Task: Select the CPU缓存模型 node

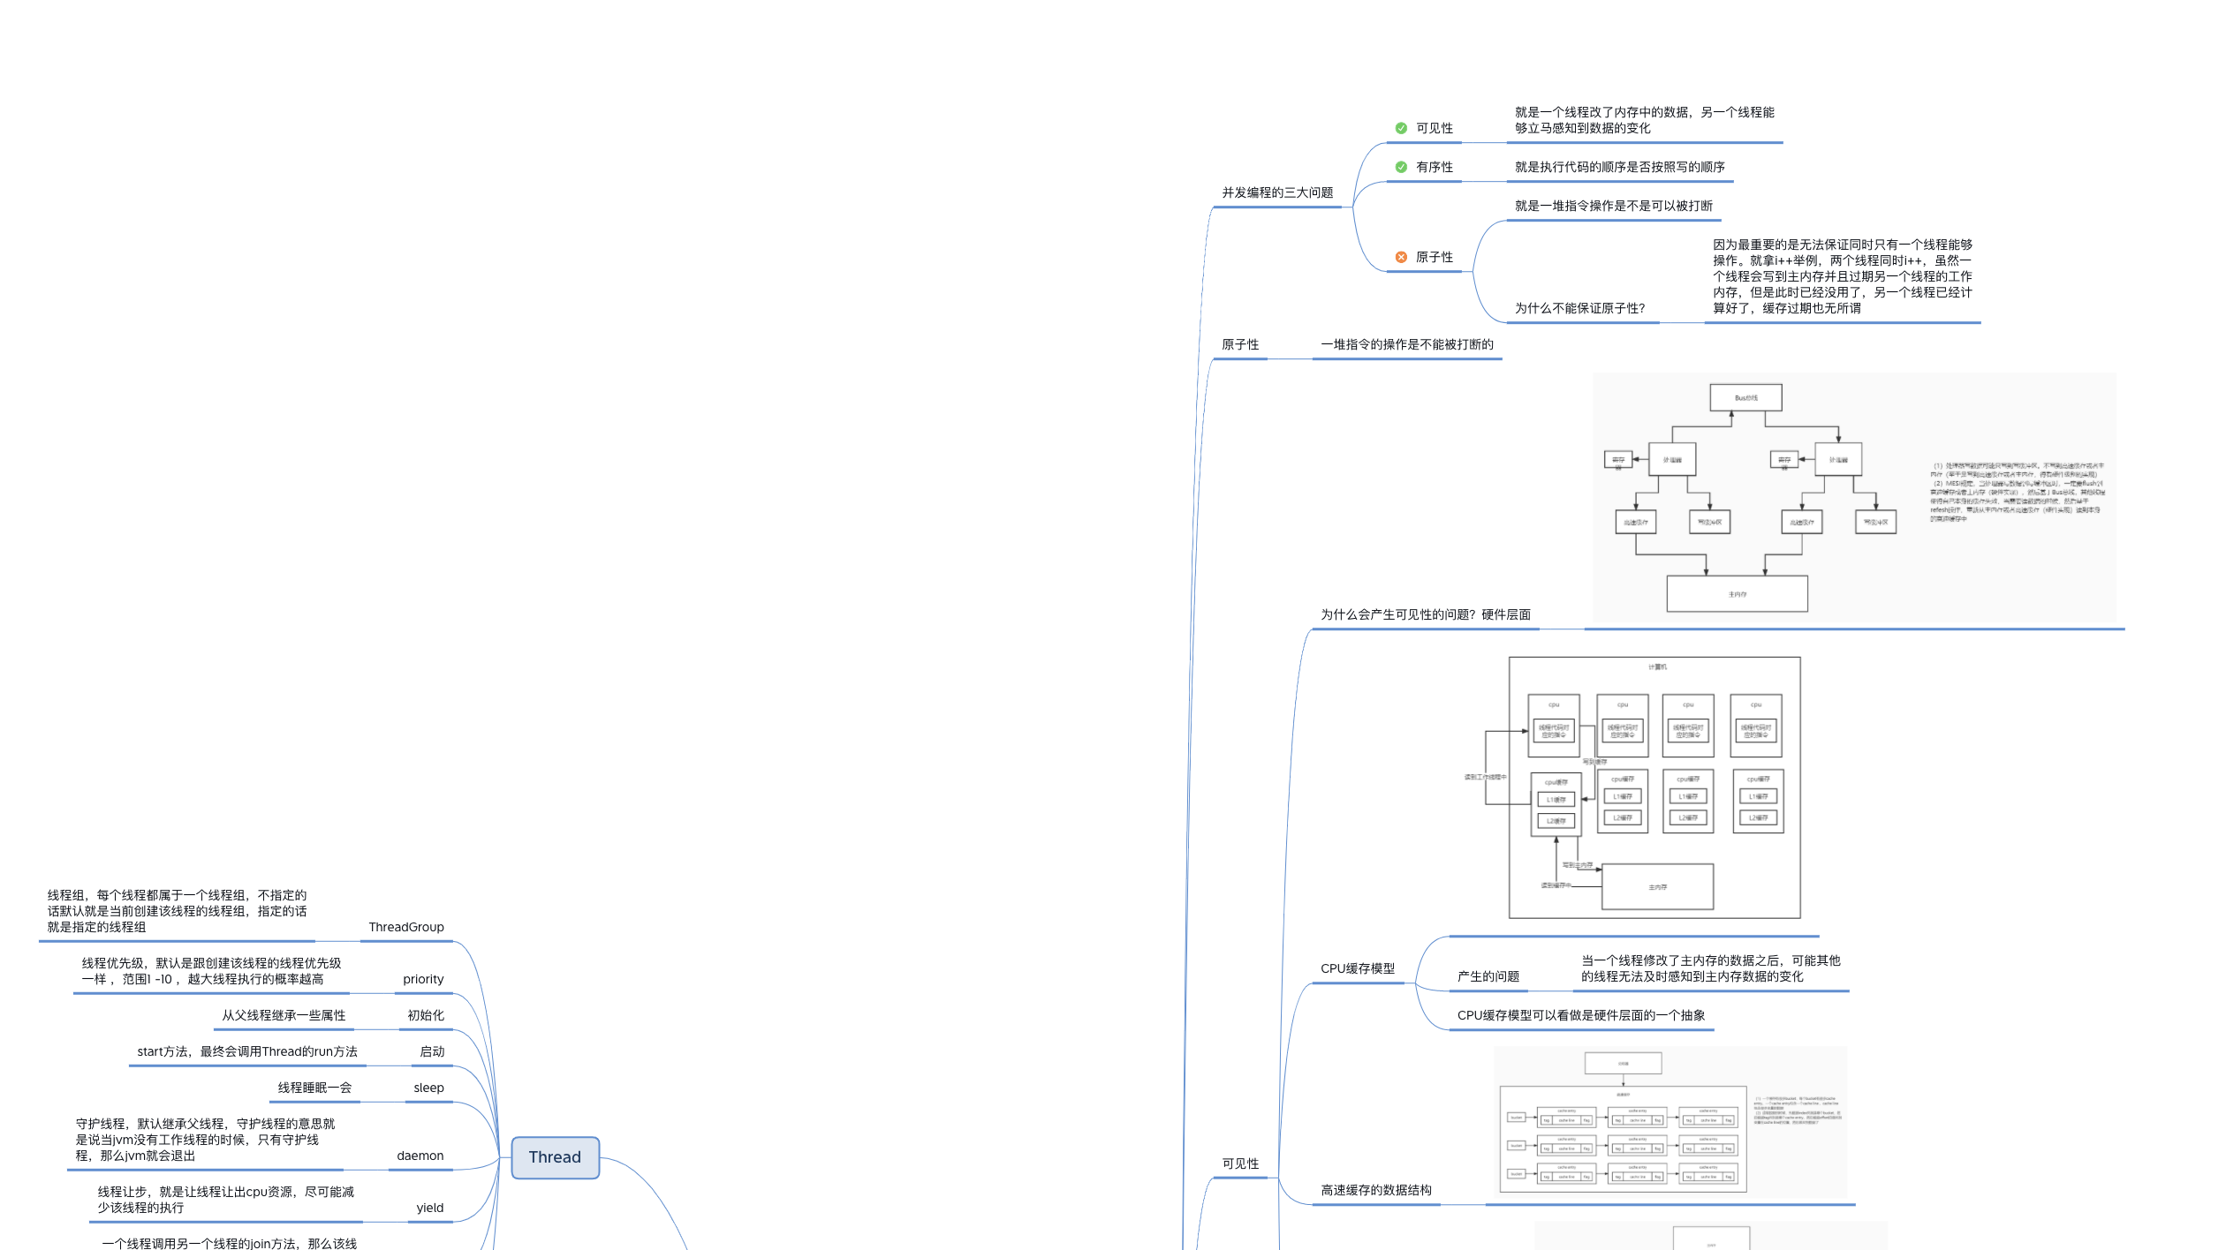Action: [x=1358, y=968]
